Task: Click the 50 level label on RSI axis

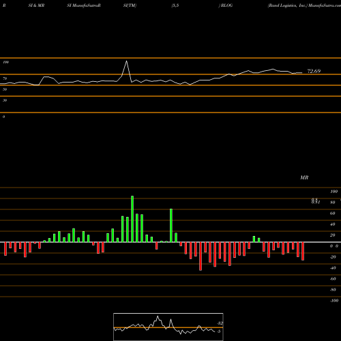Action: 5,89
